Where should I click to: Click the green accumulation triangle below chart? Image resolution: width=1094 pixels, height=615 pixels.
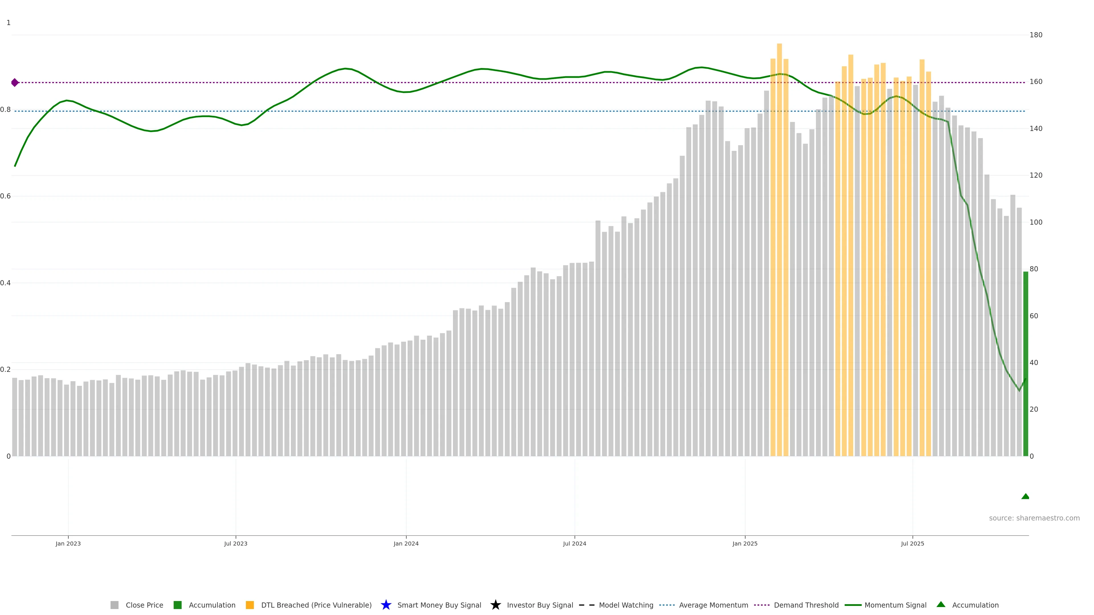[x=1025, y=496]
